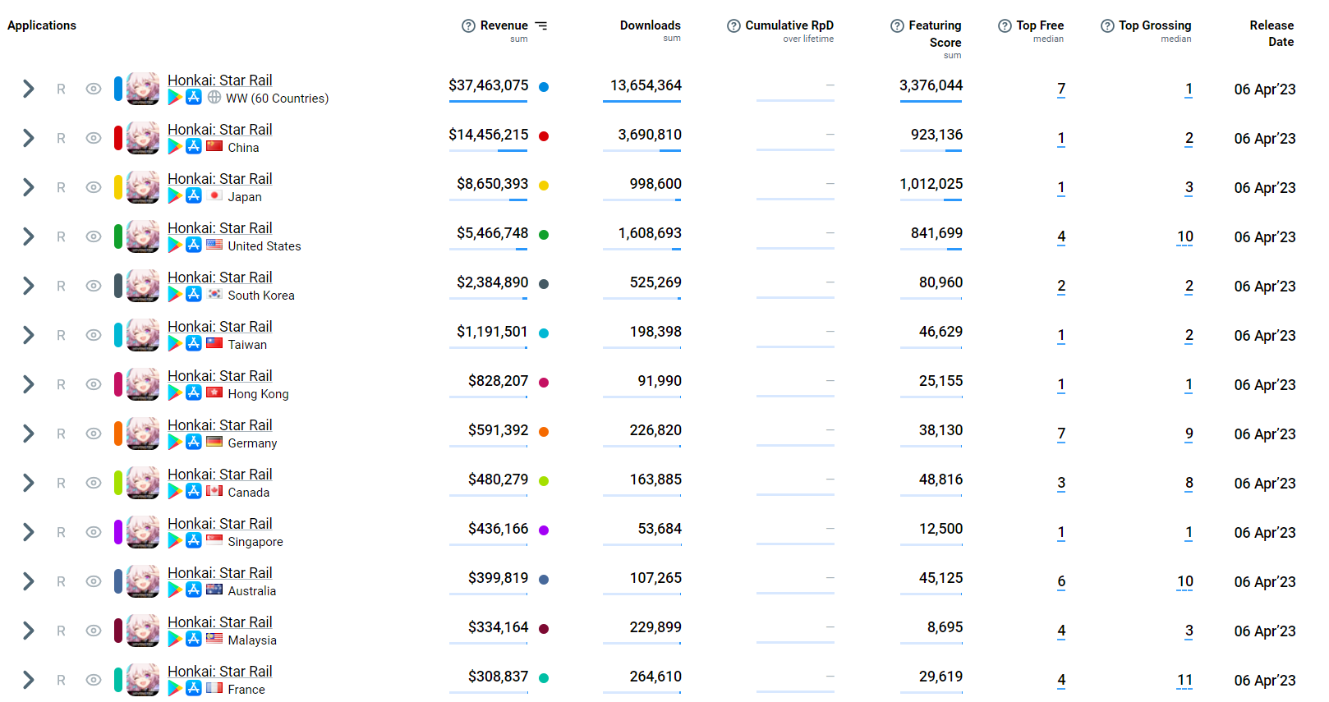Toggle eye visibility for Malaysia row
The image size is (1329, 702).
point(94,631)
